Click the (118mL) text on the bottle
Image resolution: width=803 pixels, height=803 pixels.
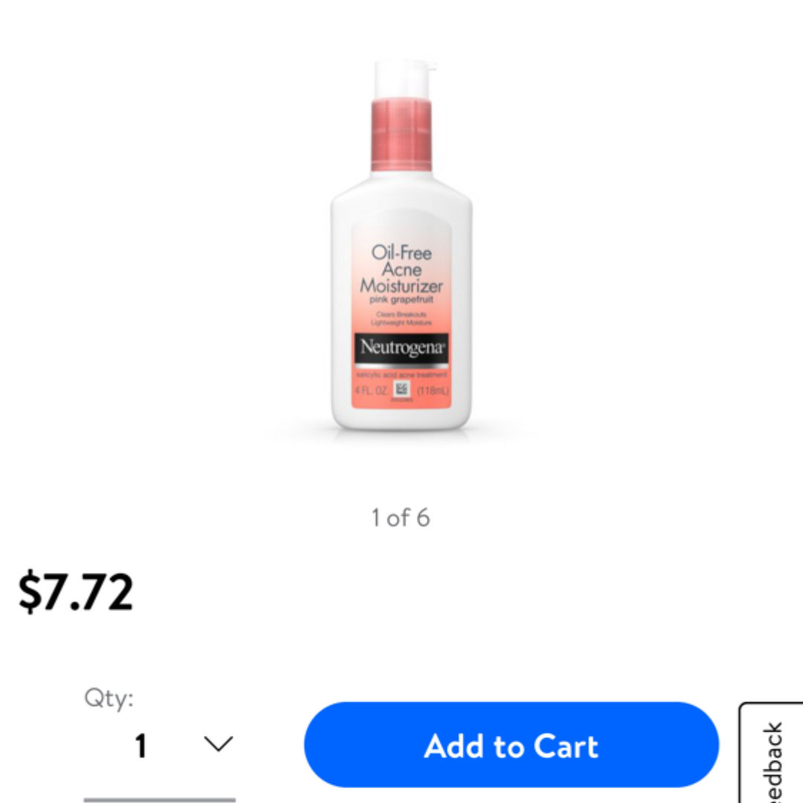433,391
